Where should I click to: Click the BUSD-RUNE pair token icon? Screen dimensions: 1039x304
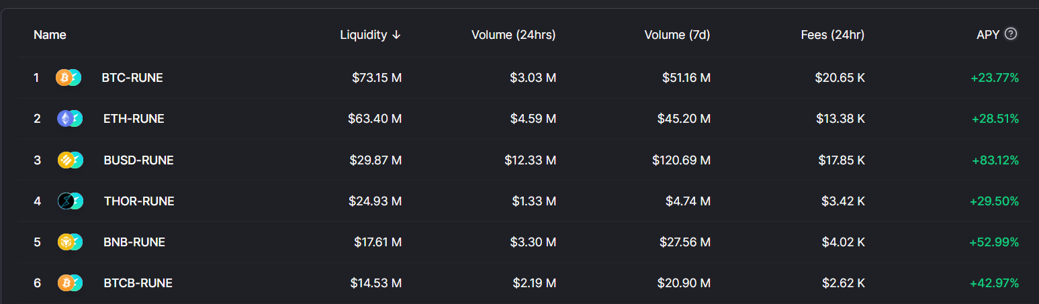(70, 160)
